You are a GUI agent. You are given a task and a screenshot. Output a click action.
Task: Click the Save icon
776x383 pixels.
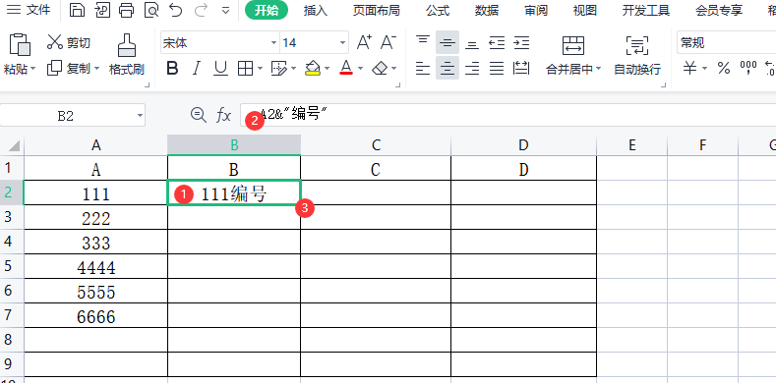coord(77,10)
